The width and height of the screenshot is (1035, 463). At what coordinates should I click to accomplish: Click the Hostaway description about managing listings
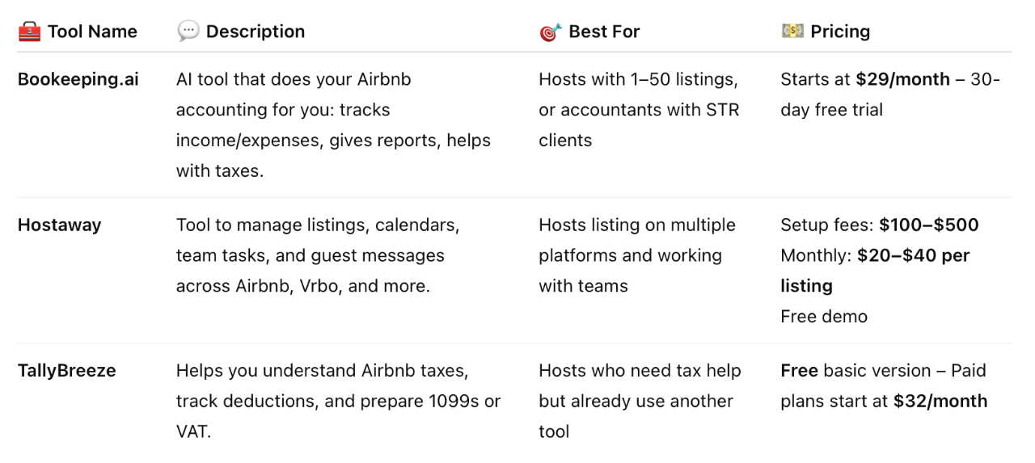[318, 255]
